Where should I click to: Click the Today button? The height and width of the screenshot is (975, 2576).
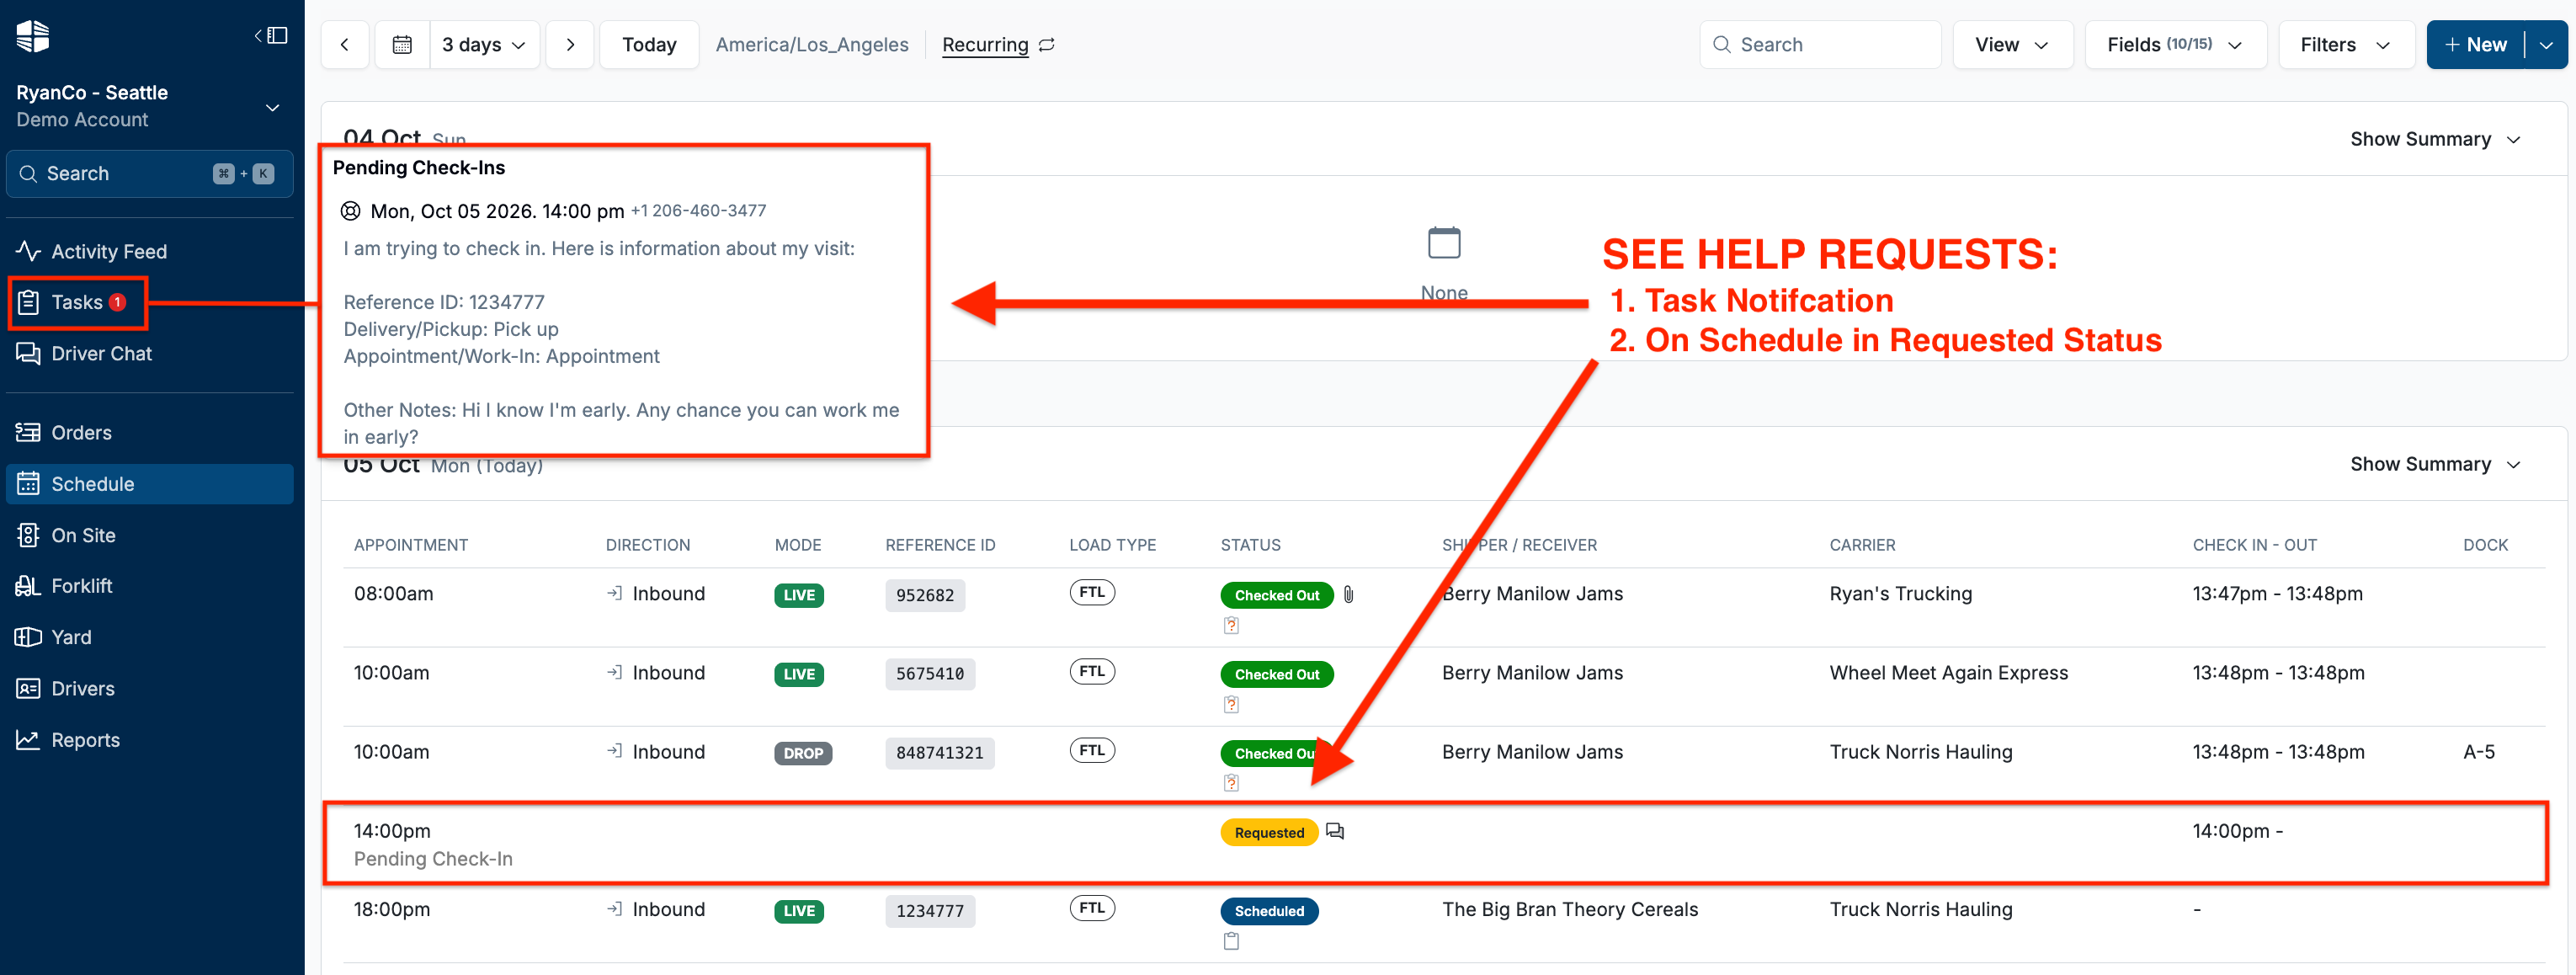point(649,45)
